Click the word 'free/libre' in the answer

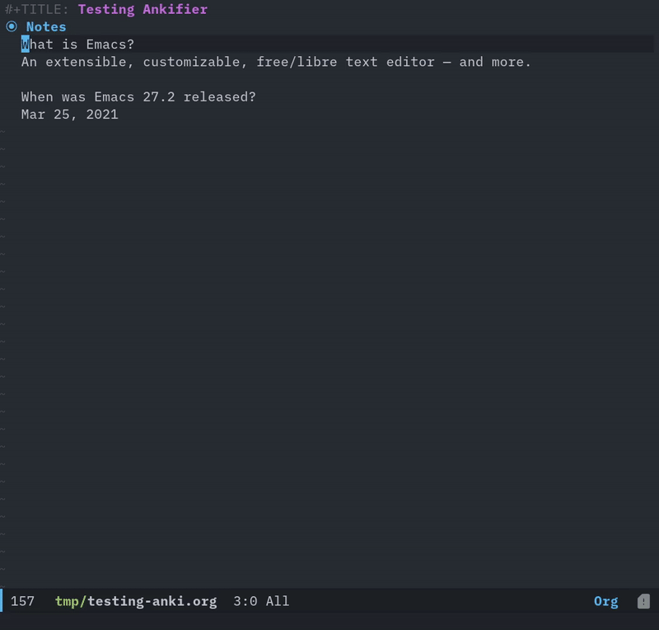(x=297, y=62)
